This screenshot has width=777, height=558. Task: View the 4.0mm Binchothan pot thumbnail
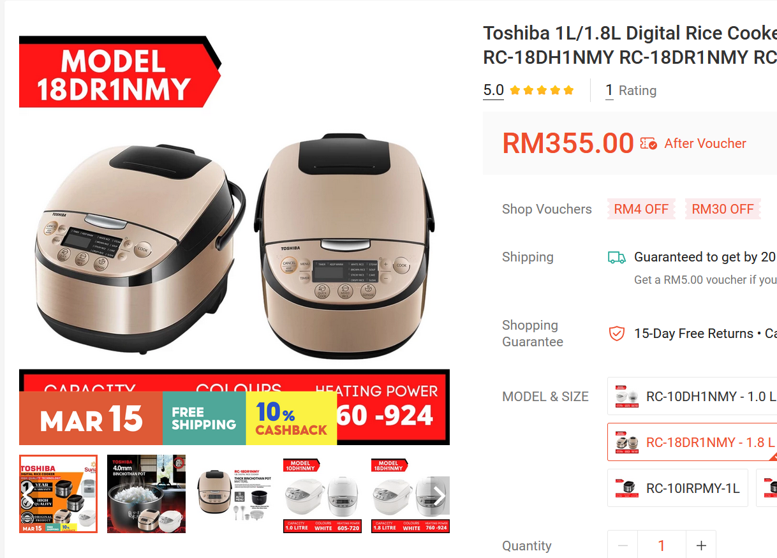coord(146,494)
